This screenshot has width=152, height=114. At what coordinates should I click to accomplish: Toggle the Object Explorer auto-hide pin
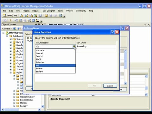pyautogui.click(x=39, y=24)
